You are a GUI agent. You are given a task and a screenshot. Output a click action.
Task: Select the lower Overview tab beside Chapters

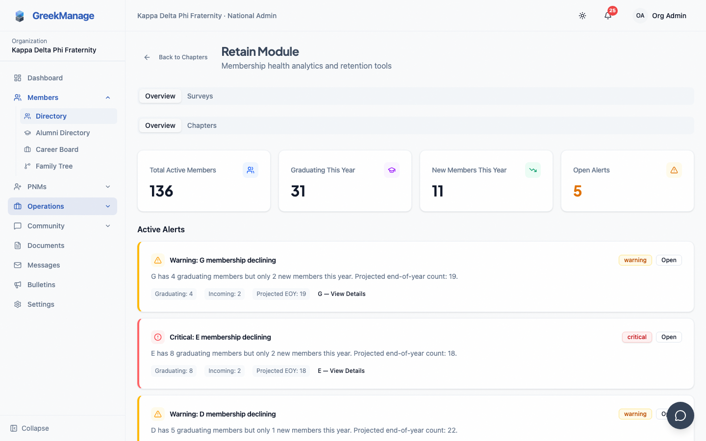pyautogui.click(x=160, y=125)
